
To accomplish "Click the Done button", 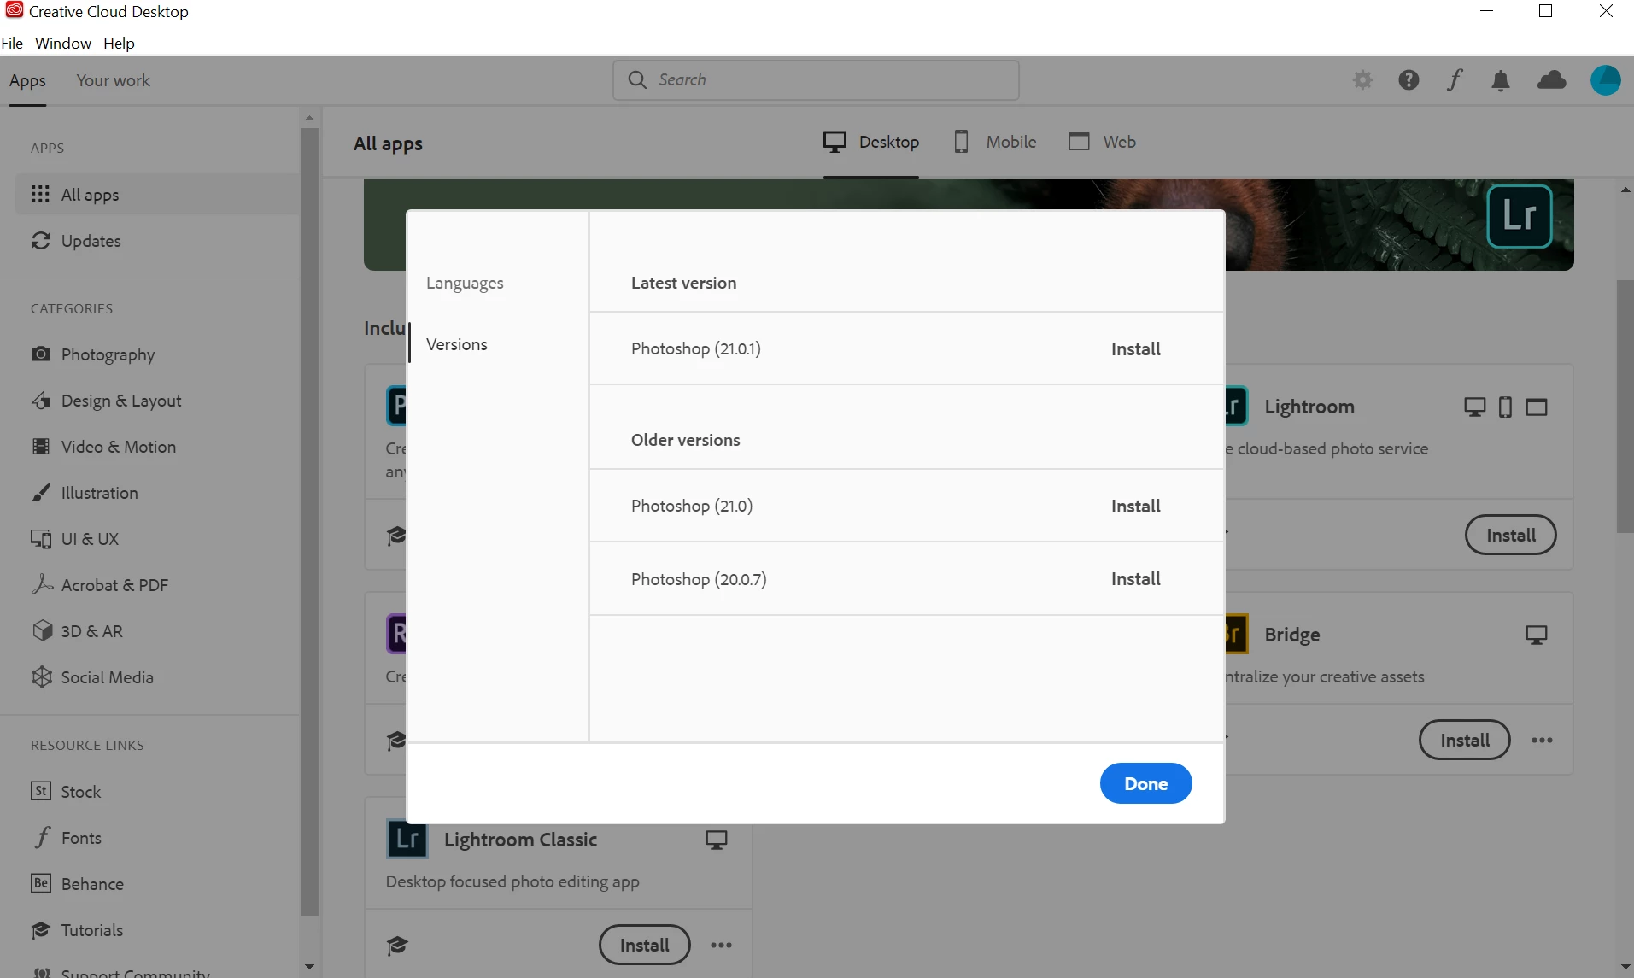I will 1145,783.
